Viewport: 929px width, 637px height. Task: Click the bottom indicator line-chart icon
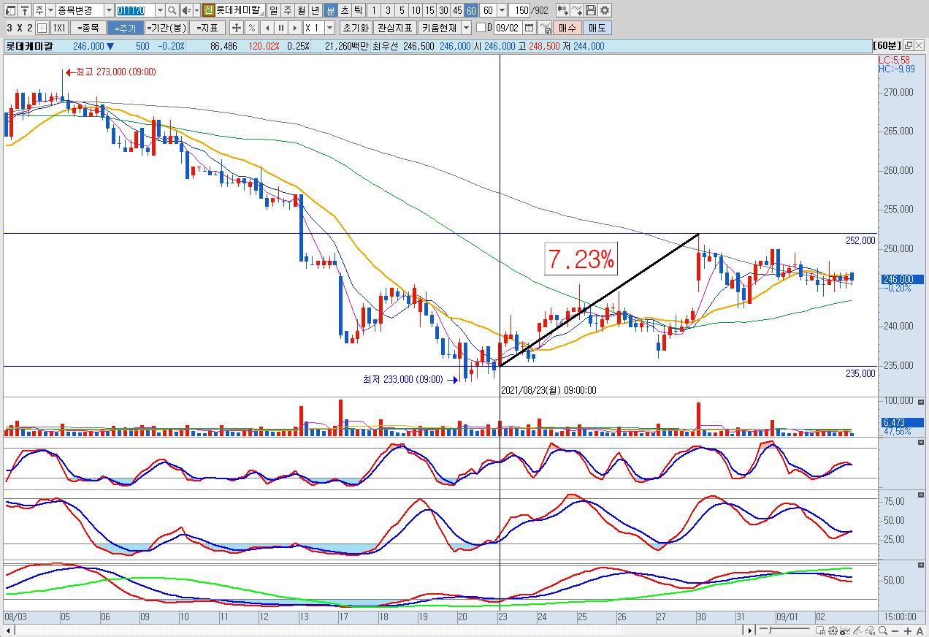pos(846,630)
